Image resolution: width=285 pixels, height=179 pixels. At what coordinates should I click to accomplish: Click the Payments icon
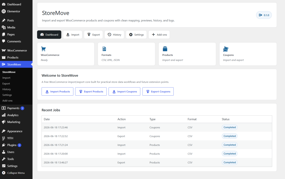(x=4, y=108)
